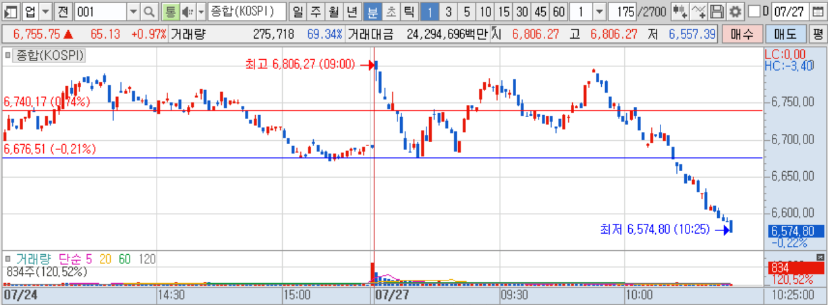The width and height of the screenshot is (828, 305).
Task: Click the 종합(KOSPI) name field
Action: click(247, 11)
